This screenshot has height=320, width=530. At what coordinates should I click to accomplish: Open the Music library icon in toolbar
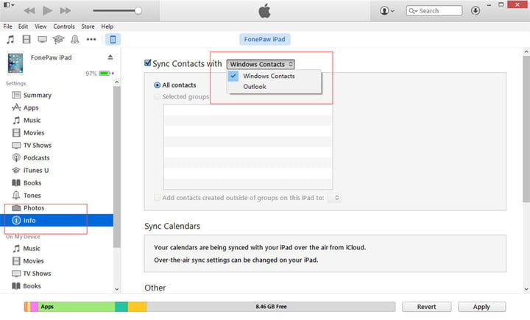[10, 39]
